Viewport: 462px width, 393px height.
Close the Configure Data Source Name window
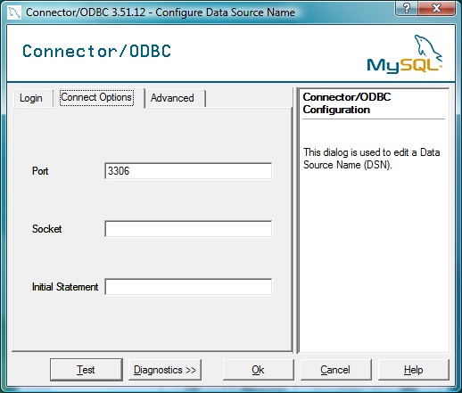pos(436,8)
